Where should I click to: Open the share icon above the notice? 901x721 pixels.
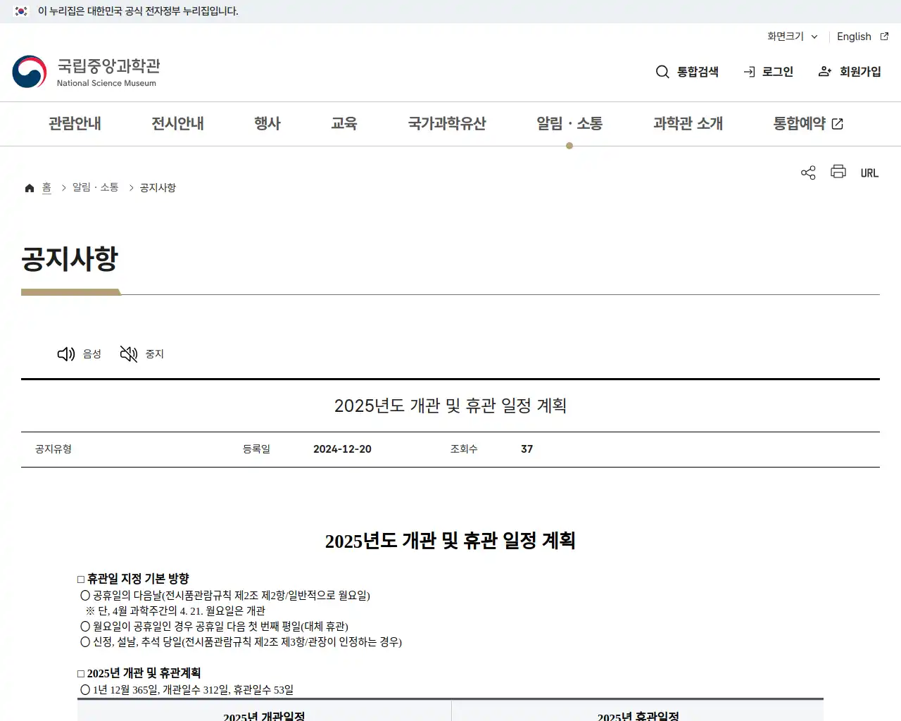pos(807,172)
